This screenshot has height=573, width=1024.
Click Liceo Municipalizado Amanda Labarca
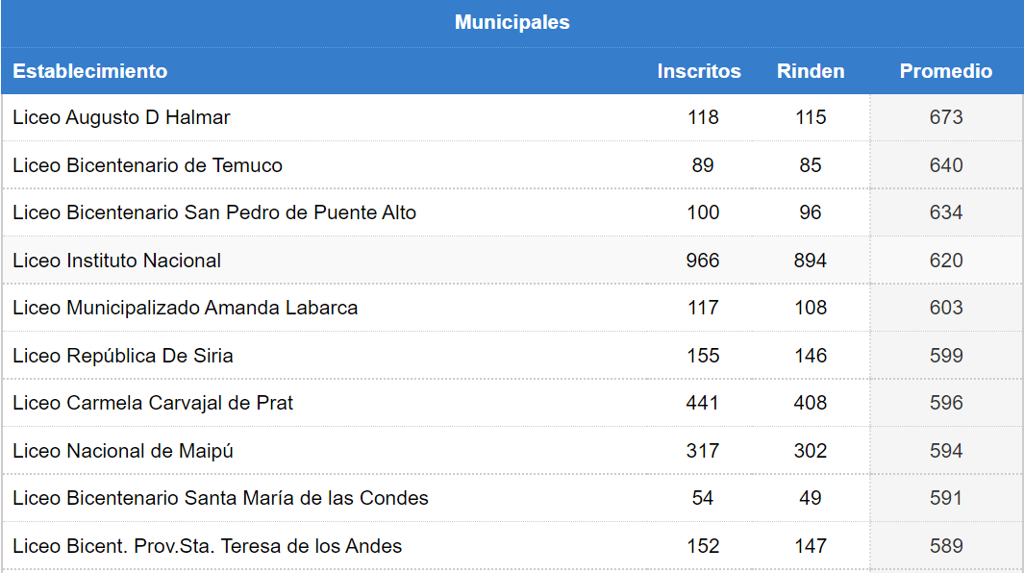pyautogui.click(x=185, y=308)
